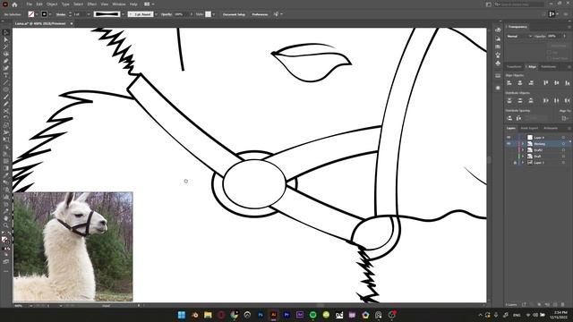Open the File menu
The image size is (573, 322).
pyautogui.click(x=30, y=4)
